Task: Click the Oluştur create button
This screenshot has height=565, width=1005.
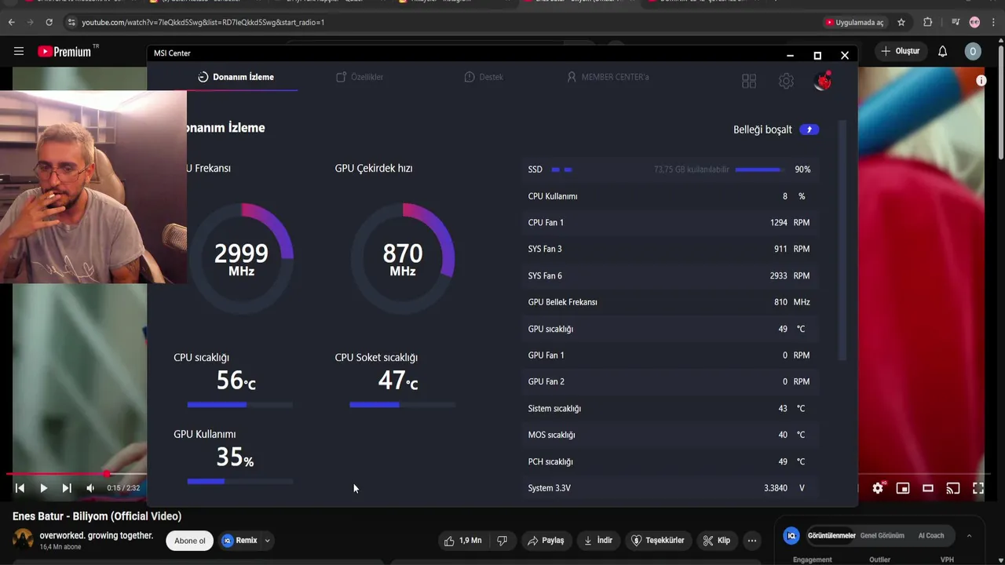Action: coord(900,51)
